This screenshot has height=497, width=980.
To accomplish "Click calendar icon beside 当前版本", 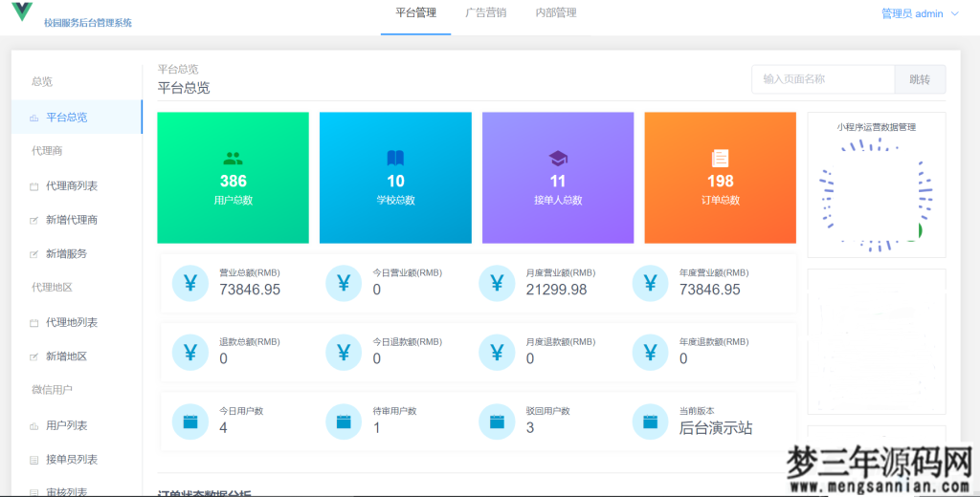I will point(650,421).
